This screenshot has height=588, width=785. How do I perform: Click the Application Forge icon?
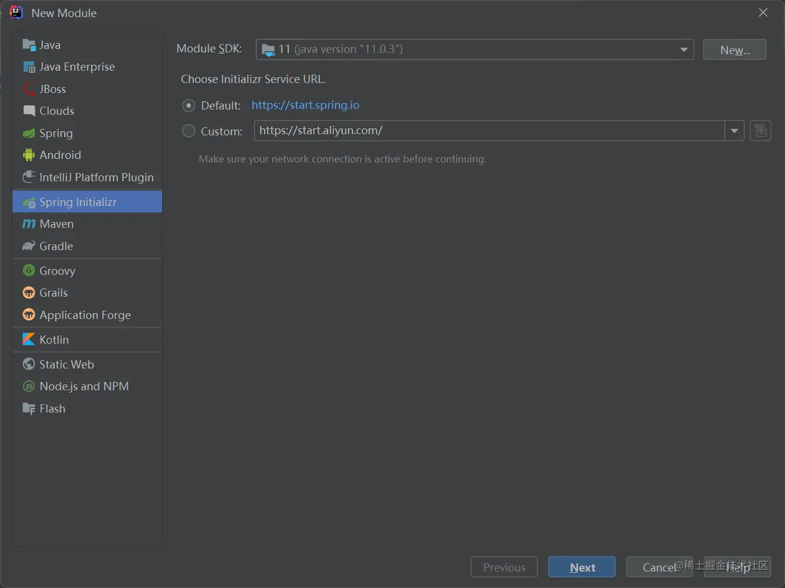click(x=29, y=315)
